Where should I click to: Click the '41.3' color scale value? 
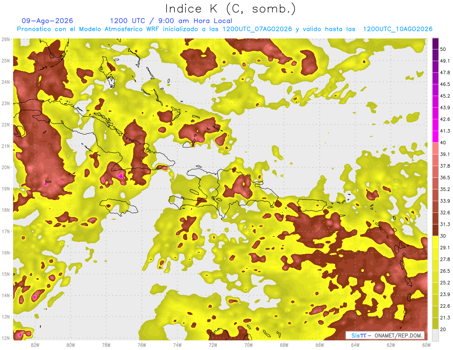coord(445,131)
